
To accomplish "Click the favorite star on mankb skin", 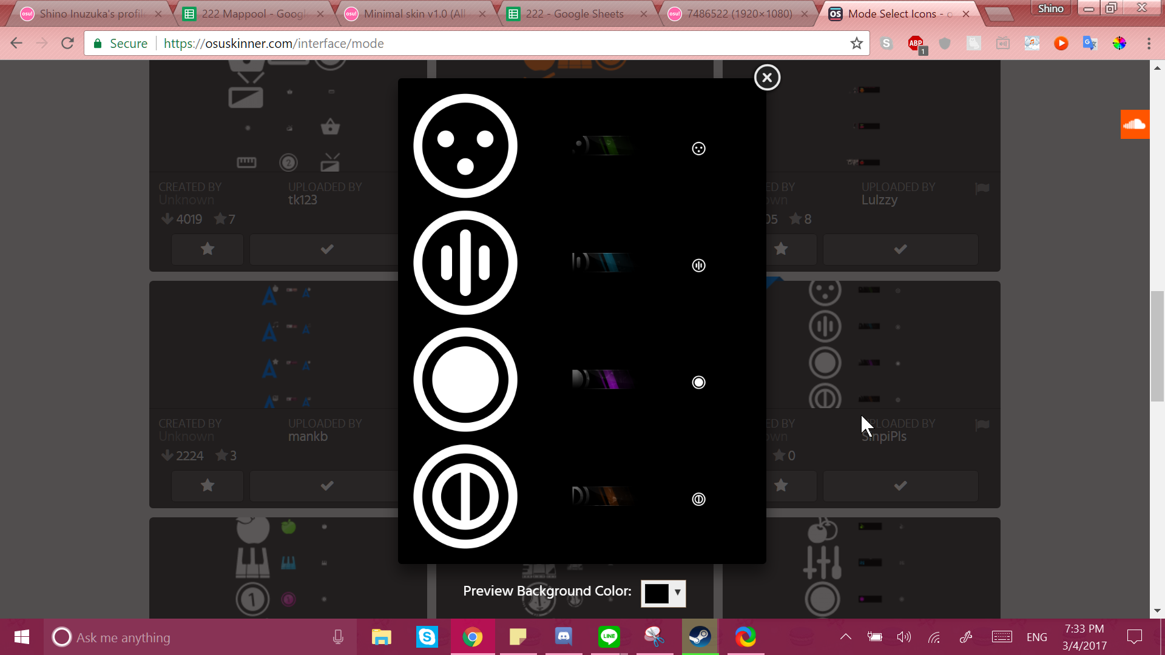I will tap(208, 485).
